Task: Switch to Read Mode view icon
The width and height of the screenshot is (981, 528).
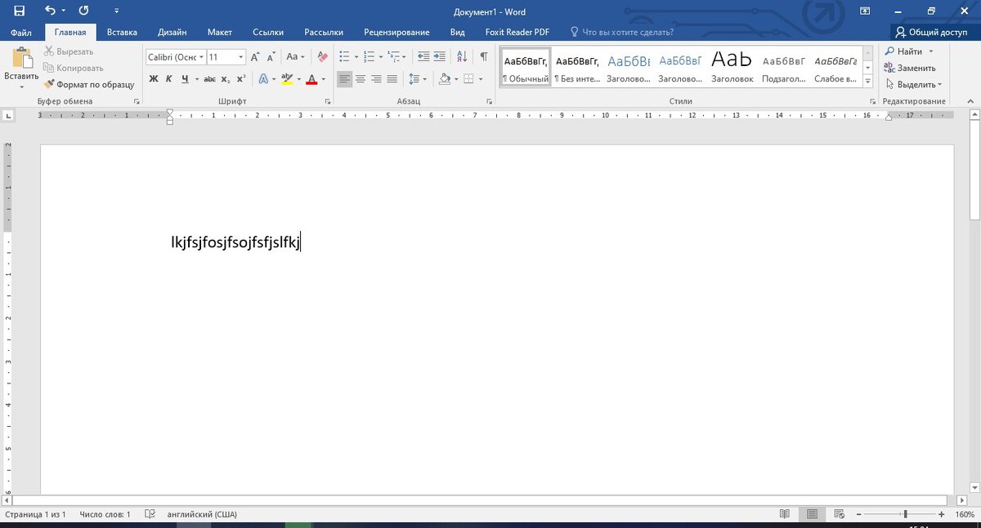Action: point(785,514)
